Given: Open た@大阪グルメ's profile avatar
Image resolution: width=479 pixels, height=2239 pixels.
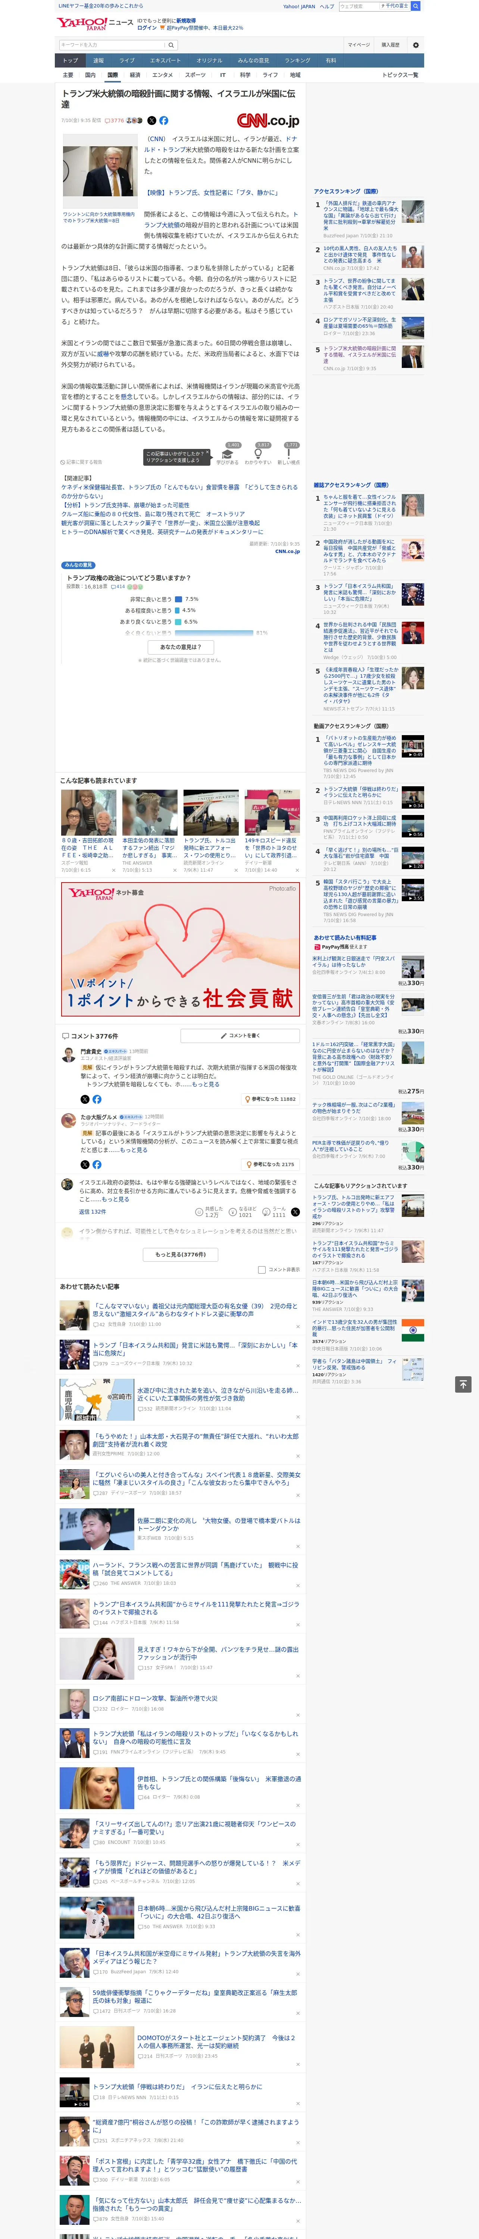Looking at the screenshot, I should point(68,1120).
